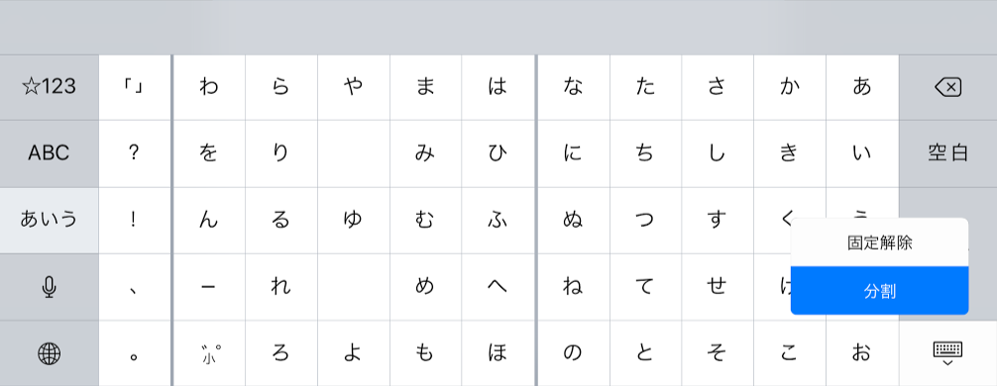Screen dimensions: 997x386
Task: Tap the ん key
Action: pos(209,220)
